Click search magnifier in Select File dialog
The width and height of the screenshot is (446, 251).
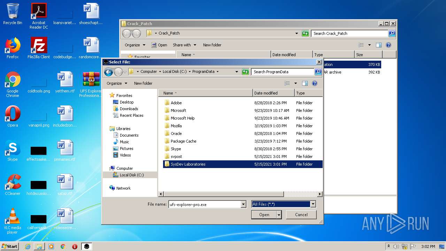tap(318, 72)
